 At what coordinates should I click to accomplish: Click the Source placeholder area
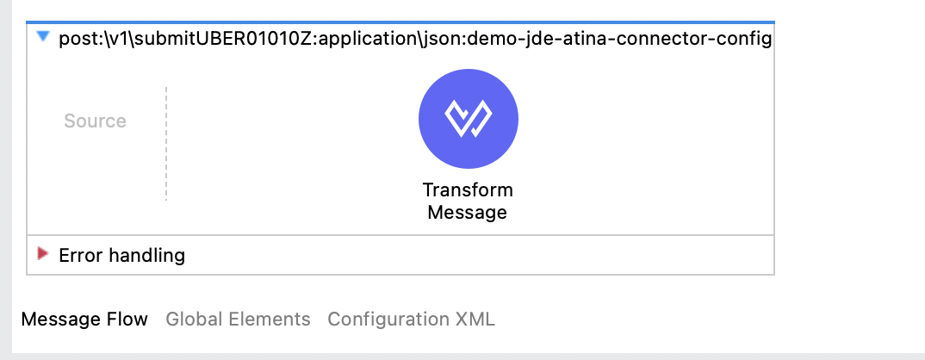click(x=95, y=121)
